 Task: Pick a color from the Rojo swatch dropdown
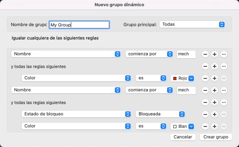183,78
